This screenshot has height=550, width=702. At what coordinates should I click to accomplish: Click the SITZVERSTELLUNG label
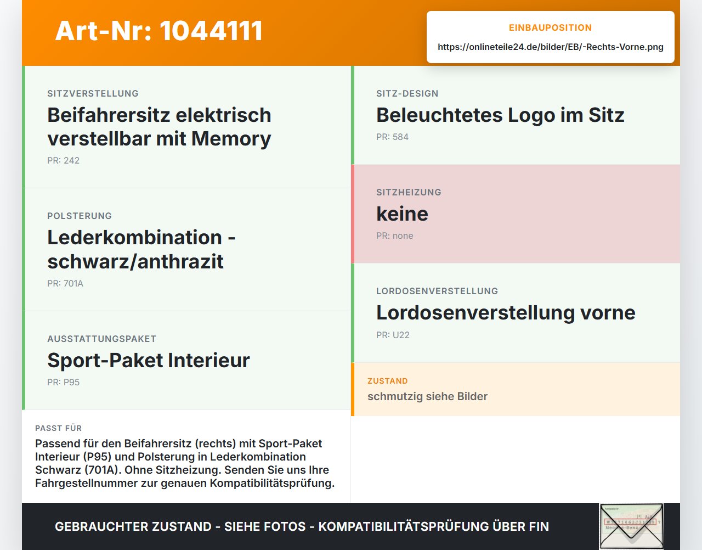pyautogui.click(x=93, y=93)
